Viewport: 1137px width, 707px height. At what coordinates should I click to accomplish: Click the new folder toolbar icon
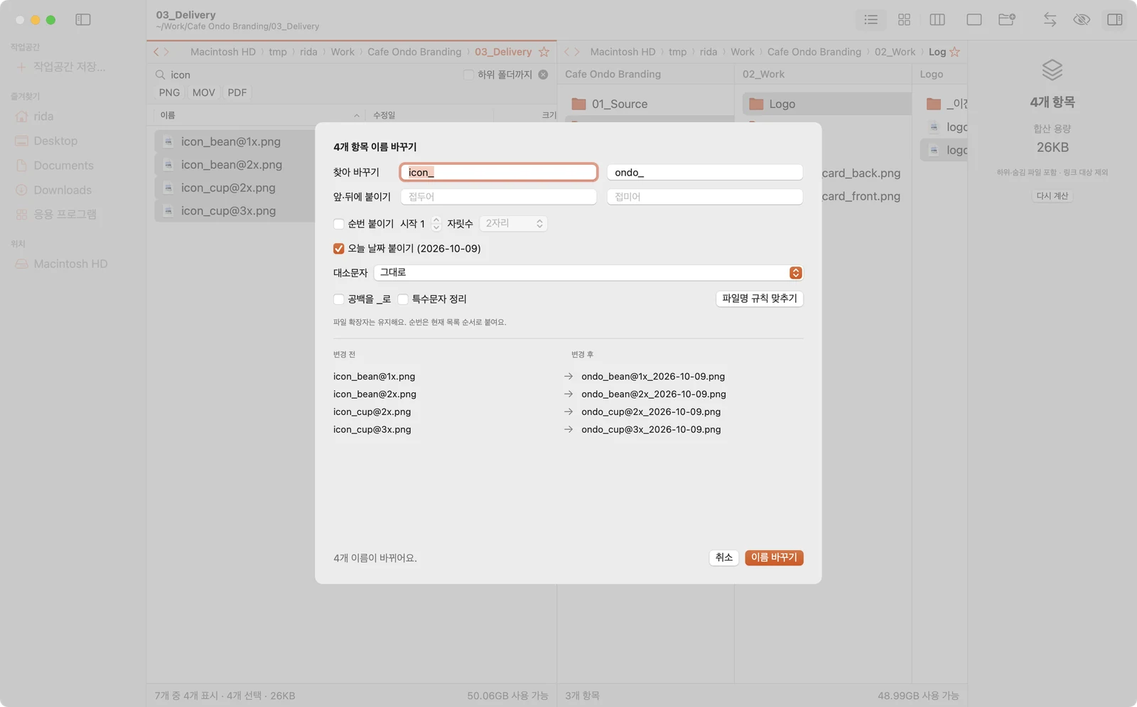pyautogui.click(x=1007, y=20)
